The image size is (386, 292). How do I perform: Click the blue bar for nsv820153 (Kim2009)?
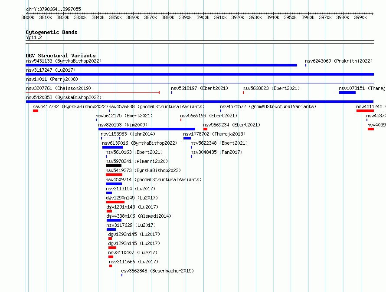(x=147, y=129)
